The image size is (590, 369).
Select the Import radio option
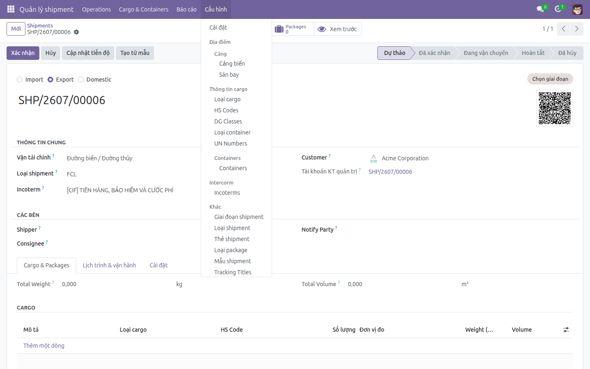[20, 80]
